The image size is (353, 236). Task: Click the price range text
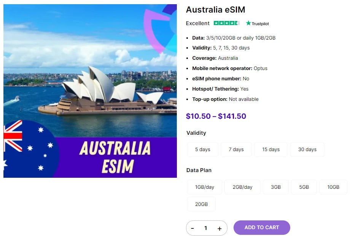[x=215, y=116]
